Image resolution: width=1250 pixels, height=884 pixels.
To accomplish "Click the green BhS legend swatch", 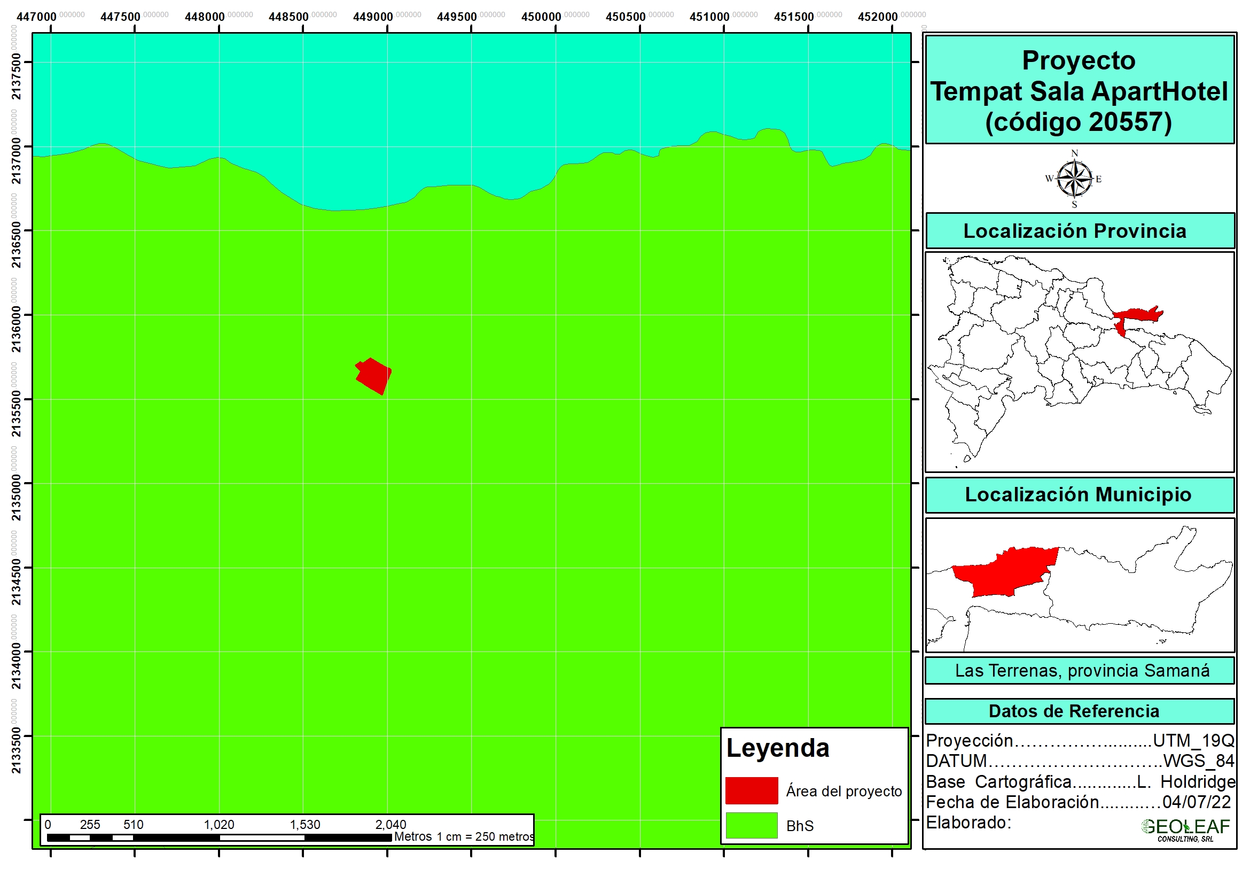I will pyautogui.click(x=751, y=826).
